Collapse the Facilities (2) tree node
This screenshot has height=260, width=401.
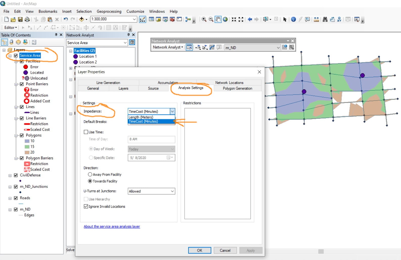pyautogui.click(x=71, y=51)
